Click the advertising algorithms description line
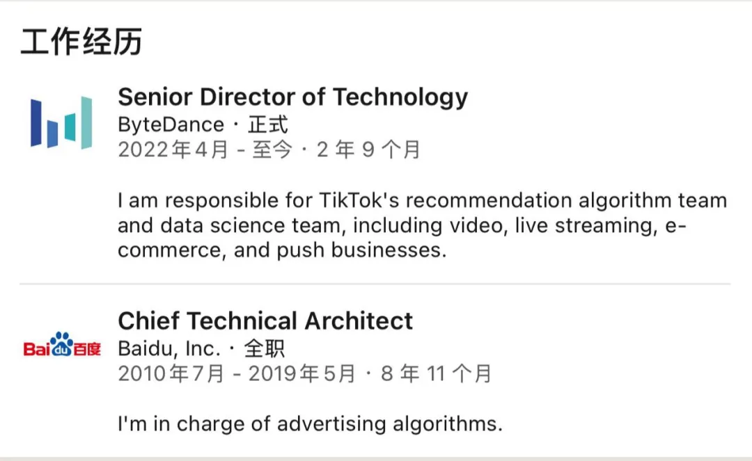This screenshot has height=461, width=752. [310, 423]
